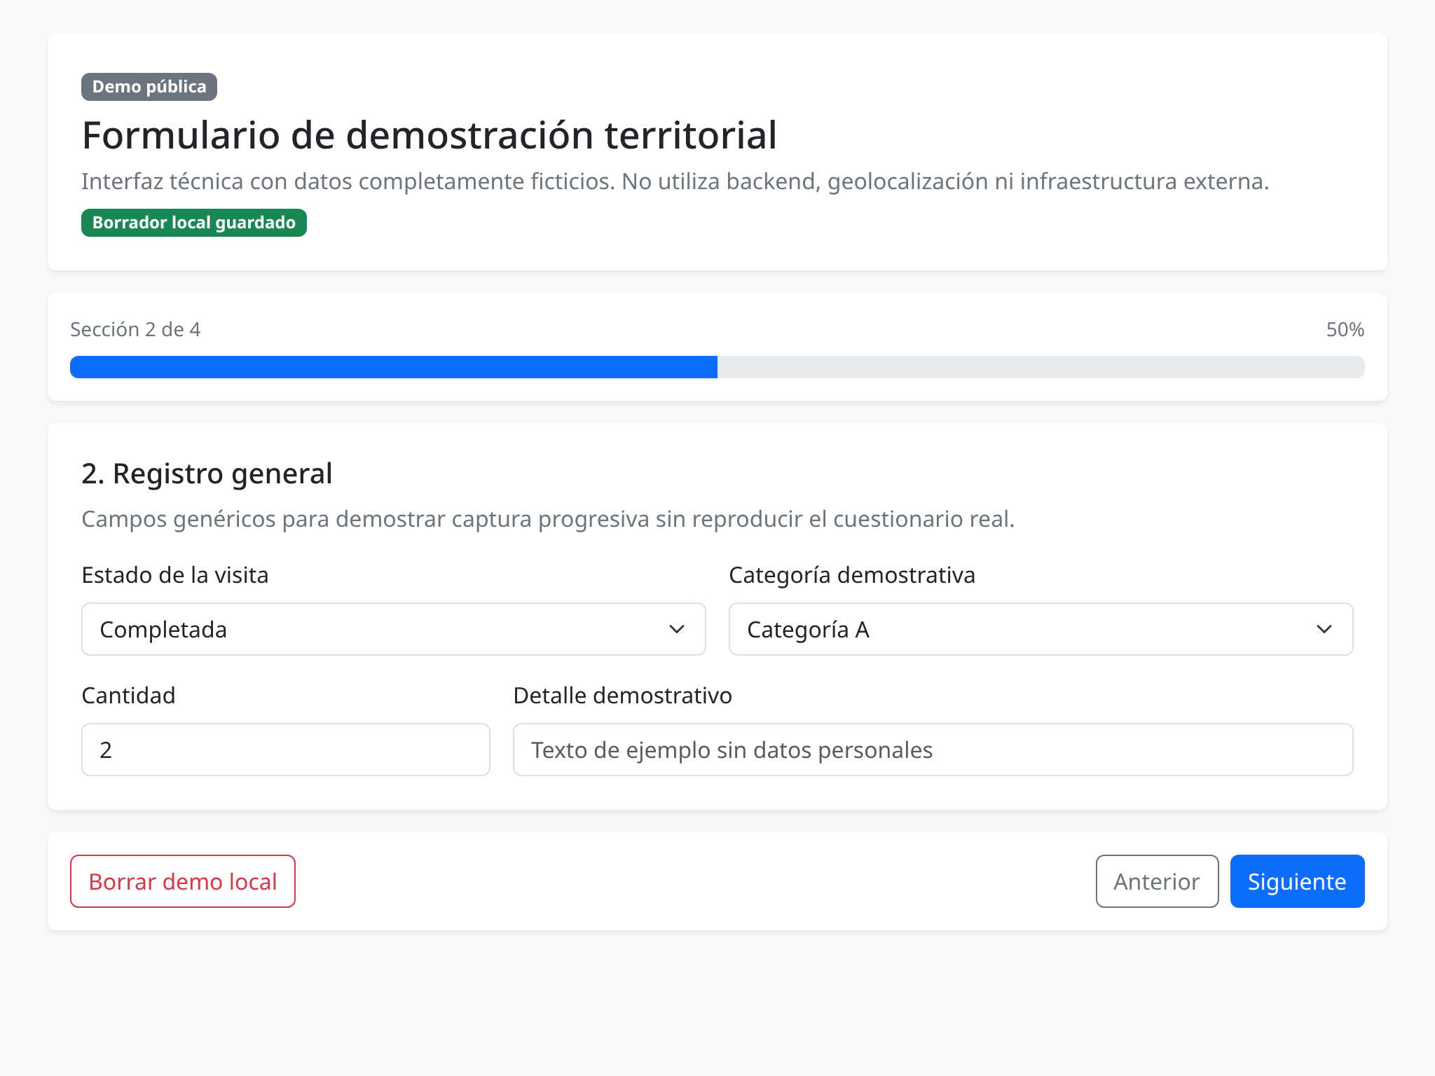The width and height of the screenshot is (1435, 1076).
Task: Click the 50% progress value
Action: [1345, 329]
